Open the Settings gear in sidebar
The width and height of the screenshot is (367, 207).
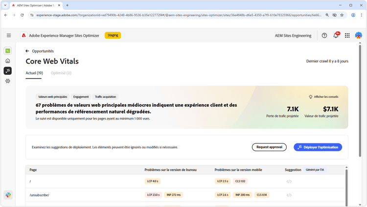pos(8,81)
